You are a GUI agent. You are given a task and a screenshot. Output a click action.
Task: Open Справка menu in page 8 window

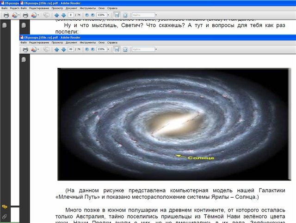(112, 8)
